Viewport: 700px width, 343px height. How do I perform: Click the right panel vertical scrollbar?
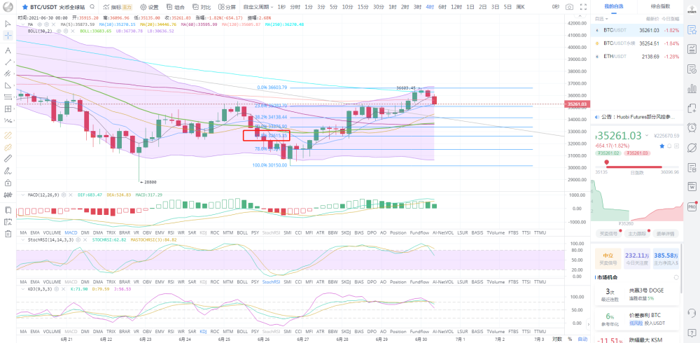(x=681, y=268)
